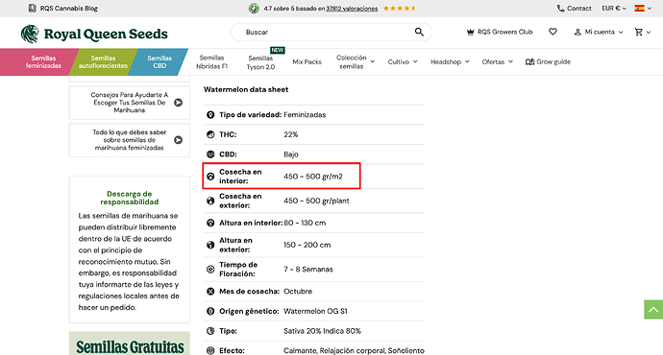
Task: Click the crown icon for Growers Club
Action: click(x=470, y=32)
